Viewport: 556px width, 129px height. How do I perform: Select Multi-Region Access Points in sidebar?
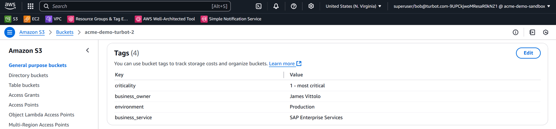click(x=39, y=125)
